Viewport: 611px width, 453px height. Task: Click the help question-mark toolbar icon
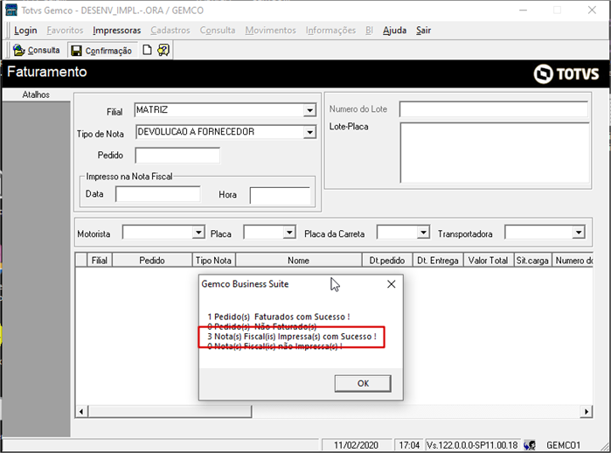point(163,50)
